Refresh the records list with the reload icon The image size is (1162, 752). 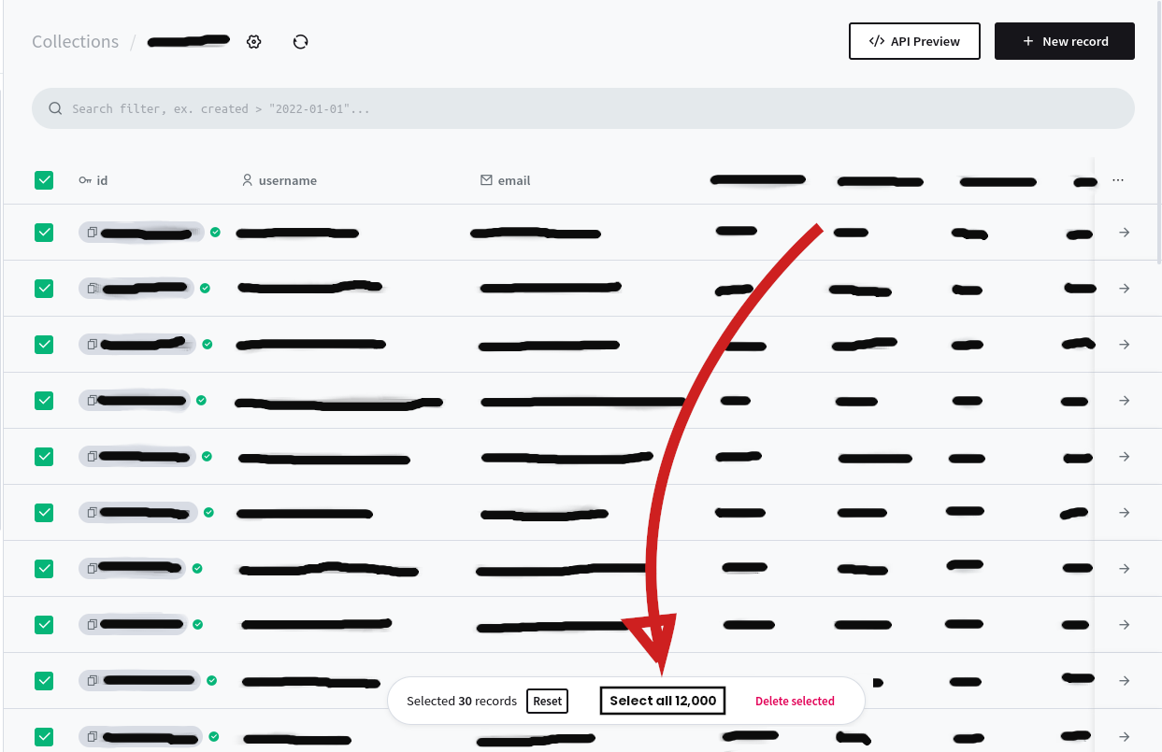coord(300,41)
